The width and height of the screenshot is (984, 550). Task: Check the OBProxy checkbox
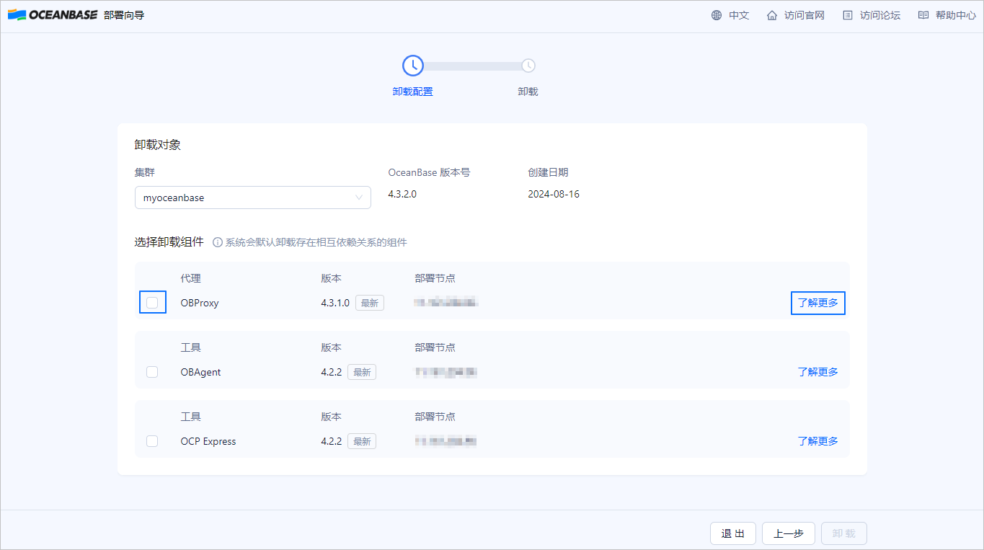click(x=152, y=303)
